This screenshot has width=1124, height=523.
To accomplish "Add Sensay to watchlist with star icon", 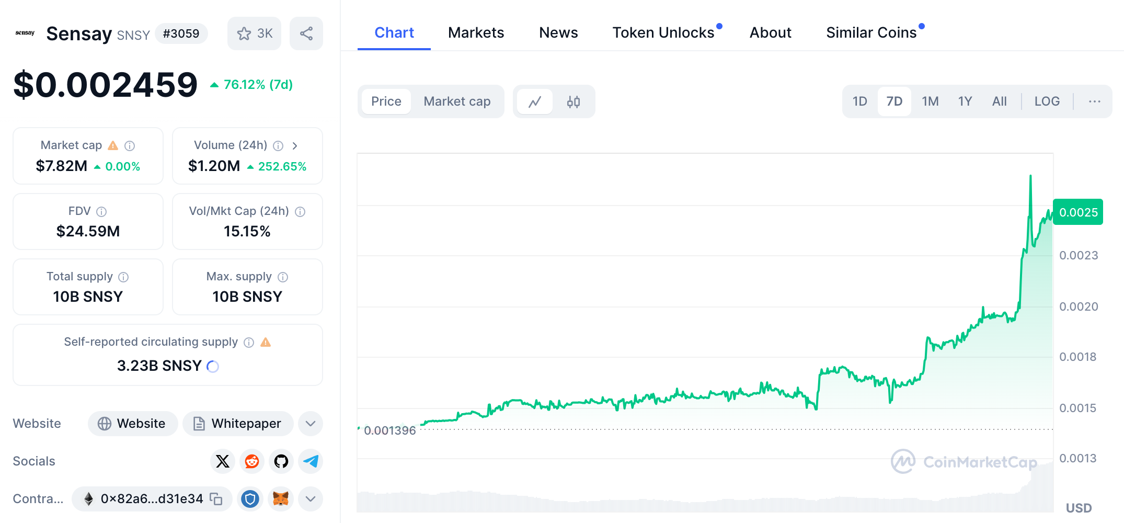I will pyautogui.click(x=254, y=33).
